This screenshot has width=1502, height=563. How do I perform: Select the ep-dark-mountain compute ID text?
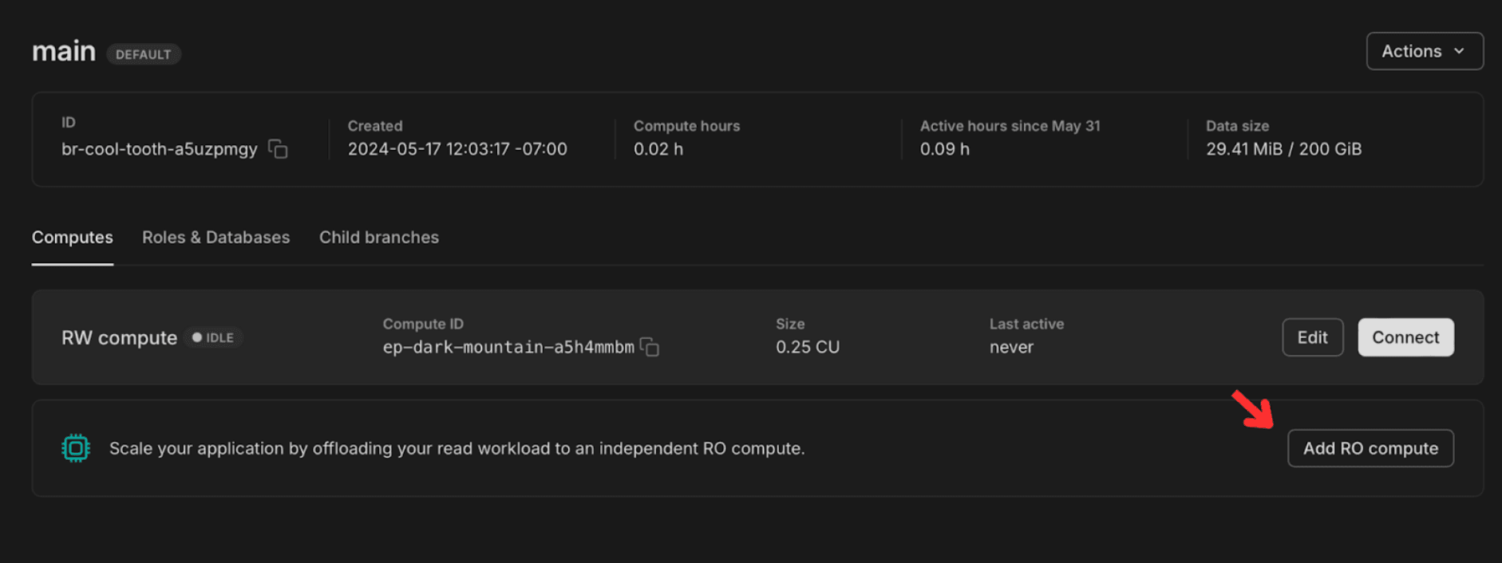coord(508,347)
